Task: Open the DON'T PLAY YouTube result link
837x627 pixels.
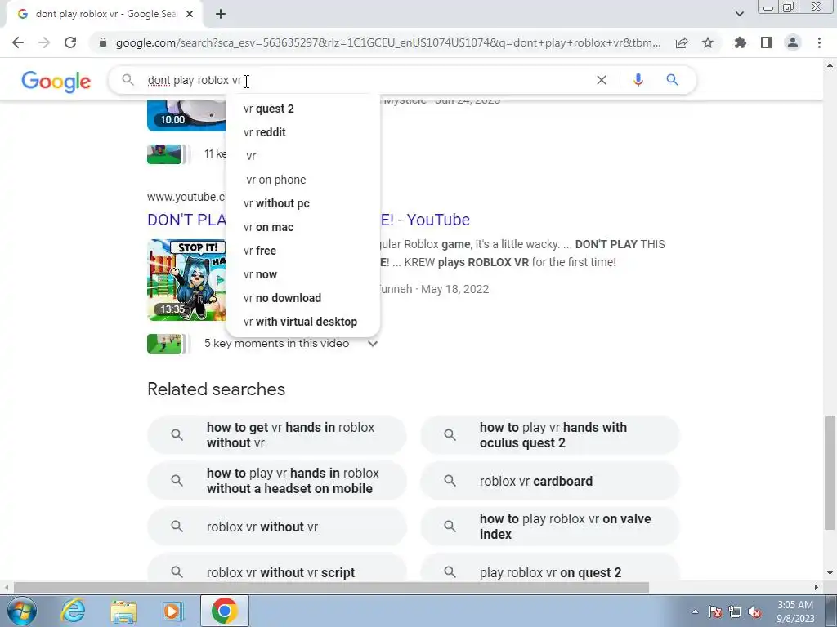Action: [x=425, y=220]
